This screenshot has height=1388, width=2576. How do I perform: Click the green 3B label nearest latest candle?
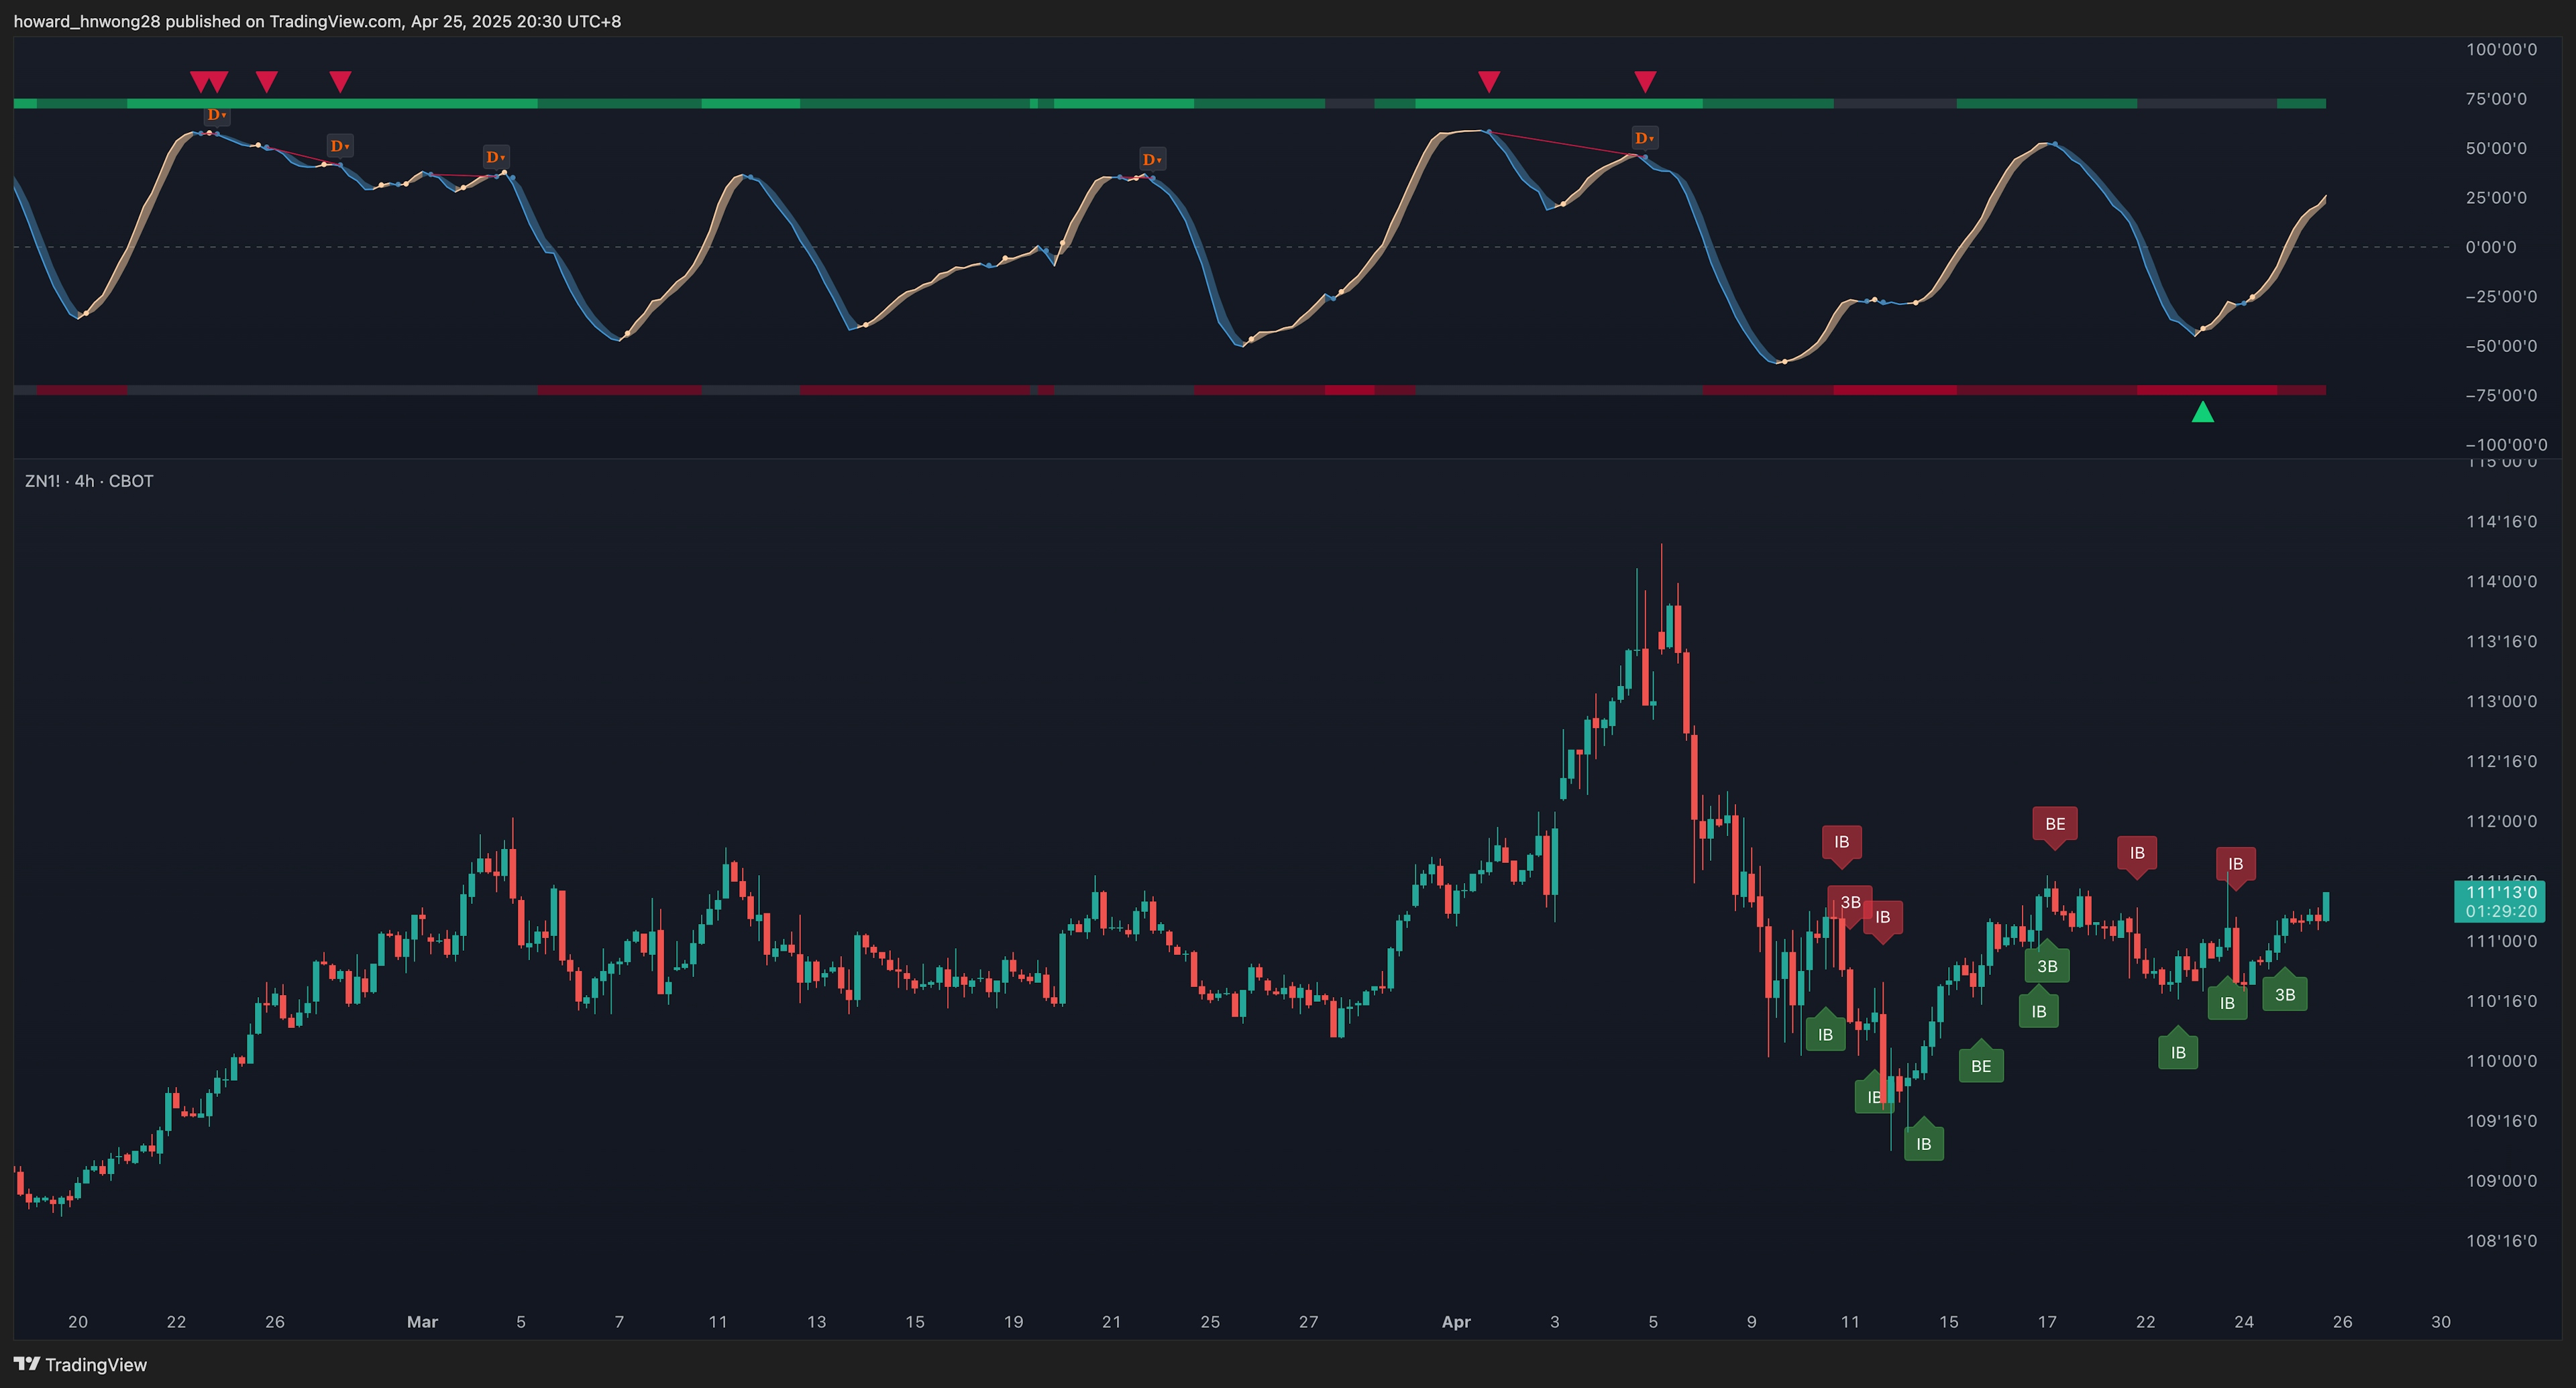(2284, 994)
